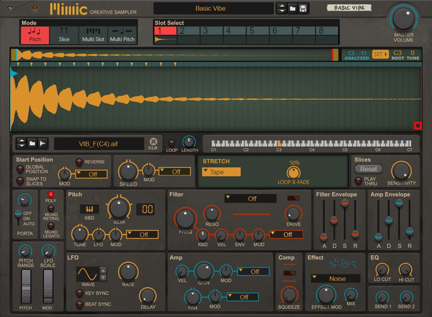
Task: Click the highlighted C3 key on keyboard strip
Action: click(279, 143)
